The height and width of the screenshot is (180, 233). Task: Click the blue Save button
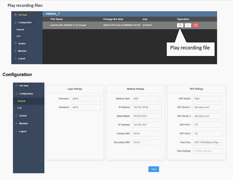click(x=153, y=169)
